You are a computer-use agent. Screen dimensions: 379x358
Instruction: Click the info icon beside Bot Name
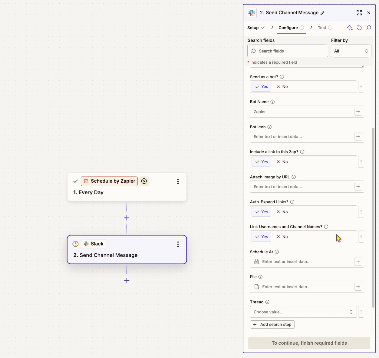(x=272, y=102)
